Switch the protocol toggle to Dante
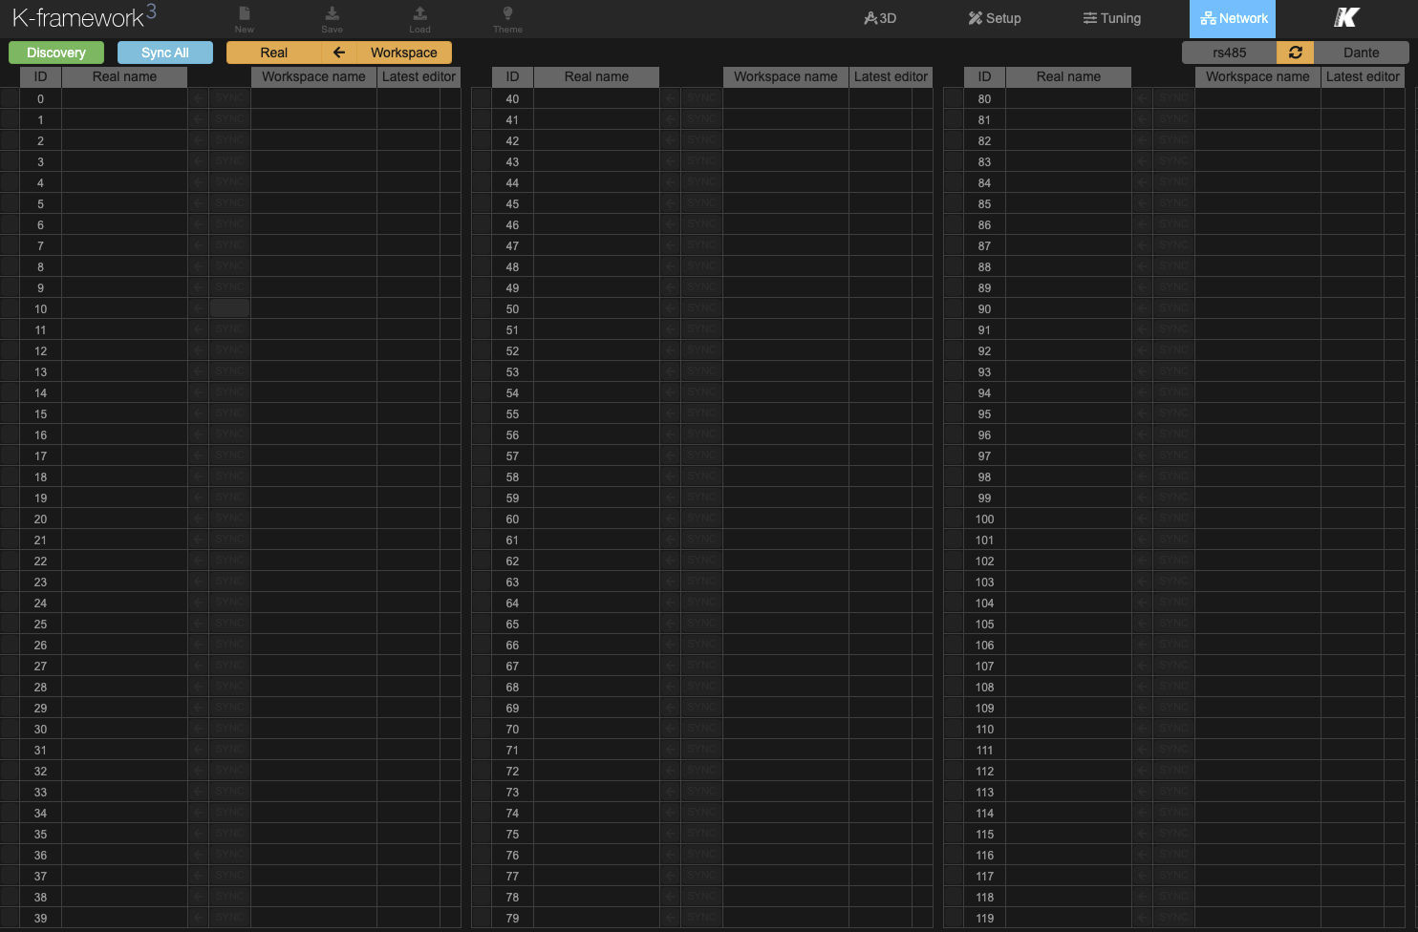1418x932 pixels. [x=1362, y=53]
